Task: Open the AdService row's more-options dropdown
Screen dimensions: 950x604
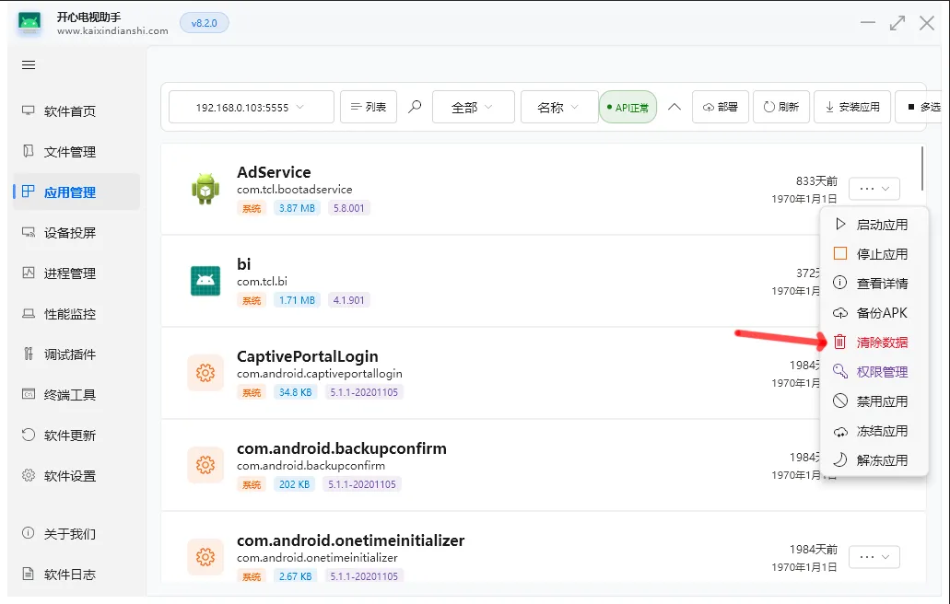Action: coord(874,188)
